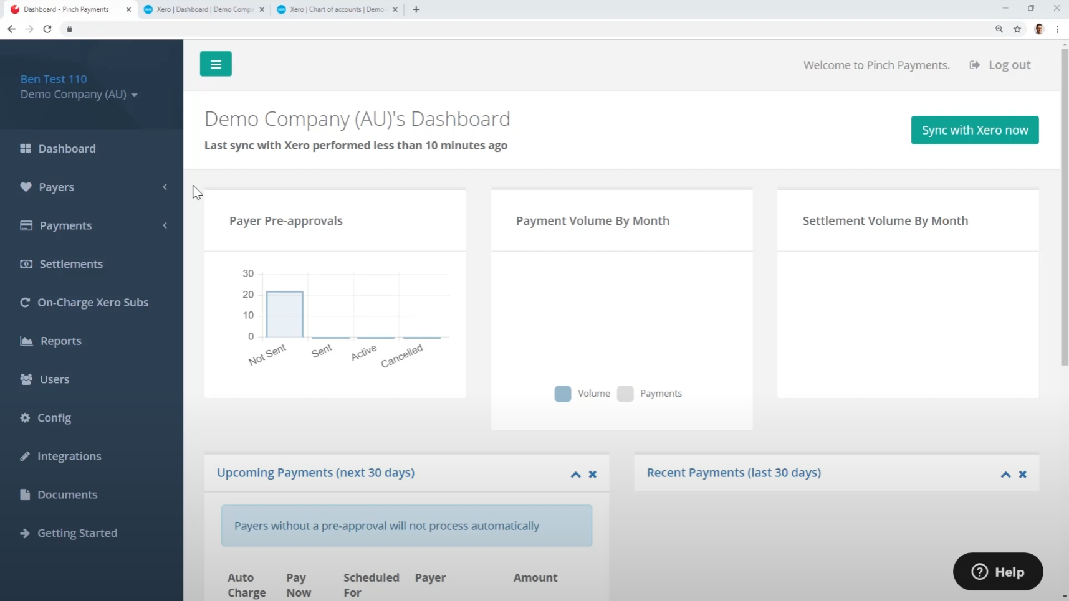Open a new browser tab

(x=416, y=9)
